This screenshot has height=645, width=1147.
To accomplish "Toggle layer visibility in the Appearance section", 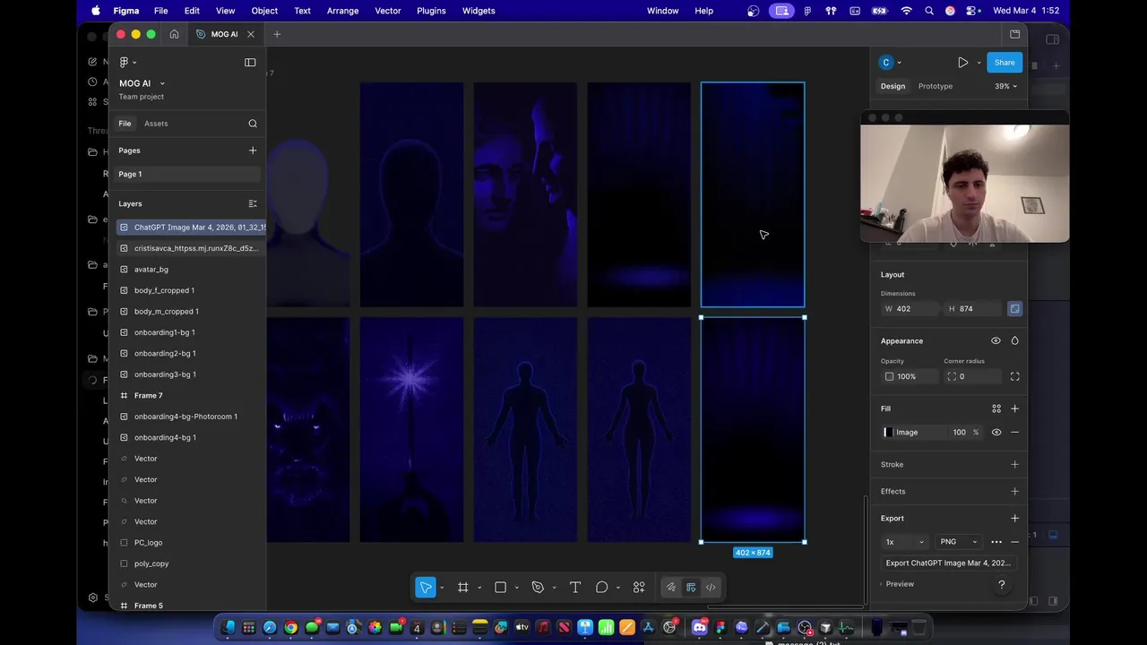I will [996, 340].
